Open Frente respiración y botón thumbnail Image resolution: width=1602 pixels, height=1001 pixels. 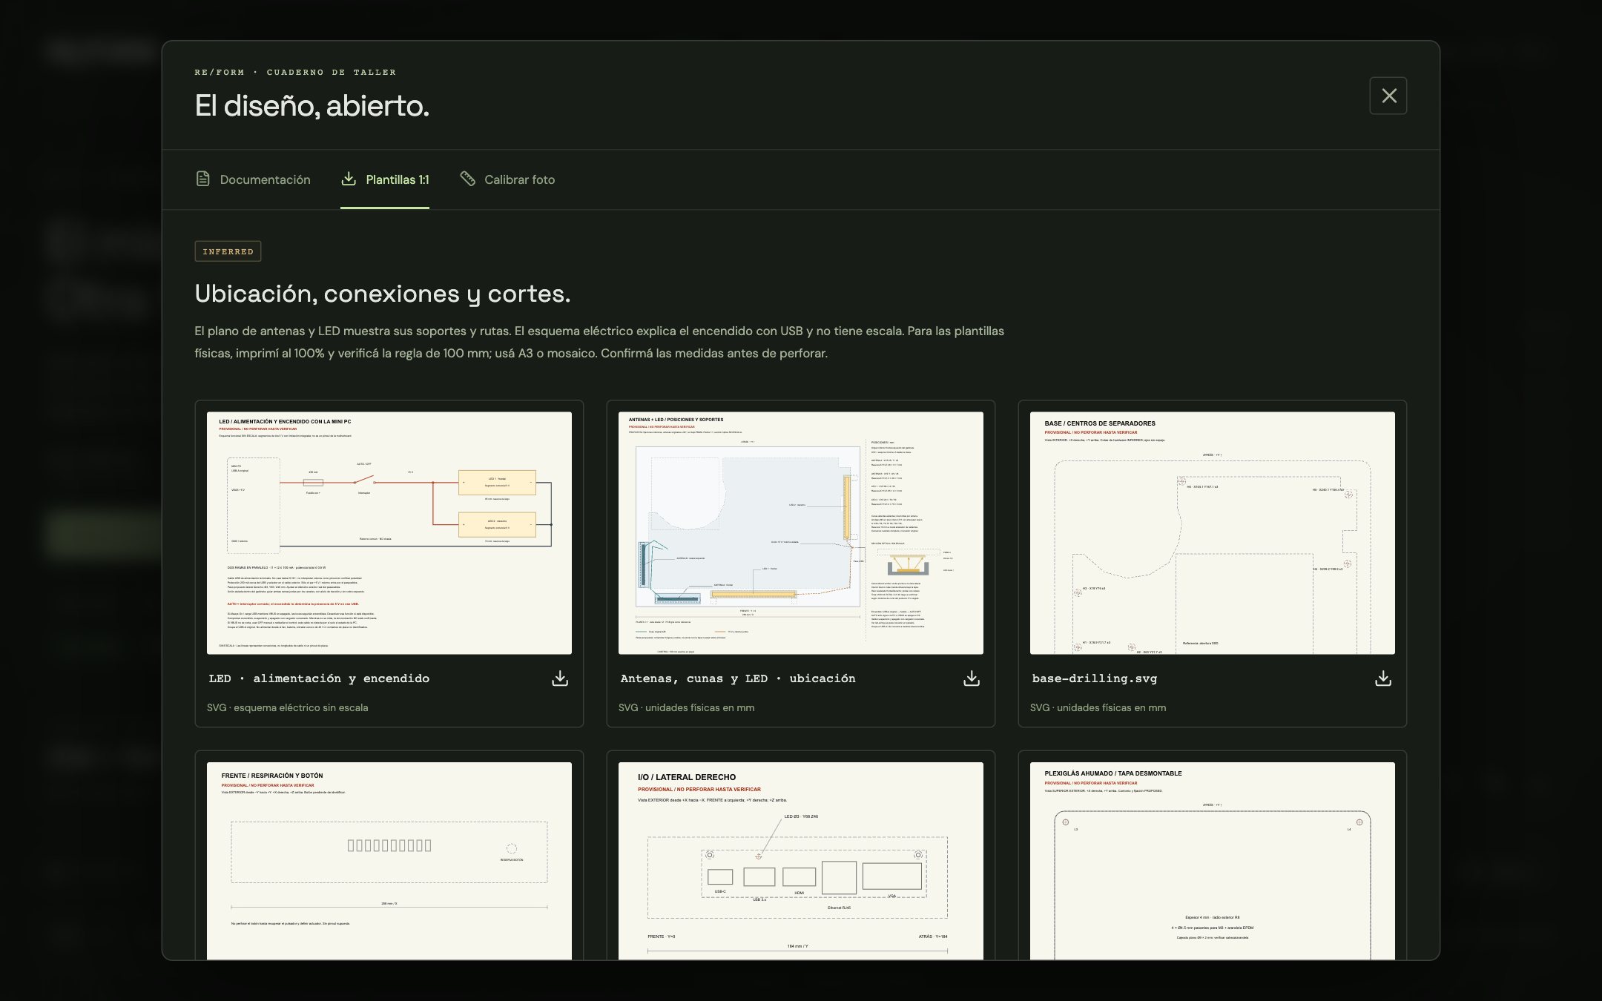[x=389, y=861]
